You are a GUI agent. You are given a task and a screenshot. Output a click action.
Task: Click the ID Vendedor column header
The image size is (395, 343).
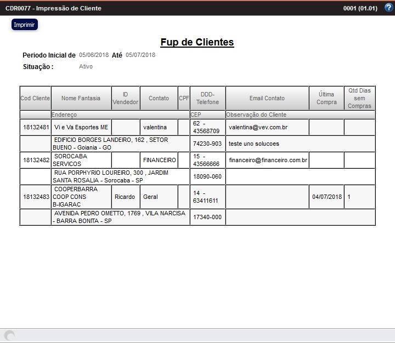click(126, 98)
